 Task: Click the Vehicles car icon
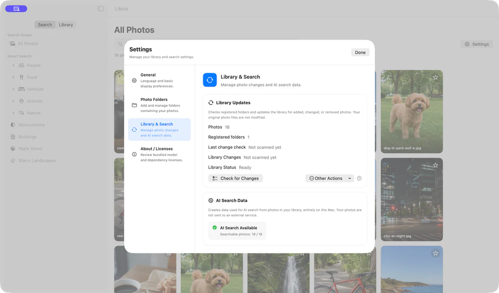pos(21,89)
